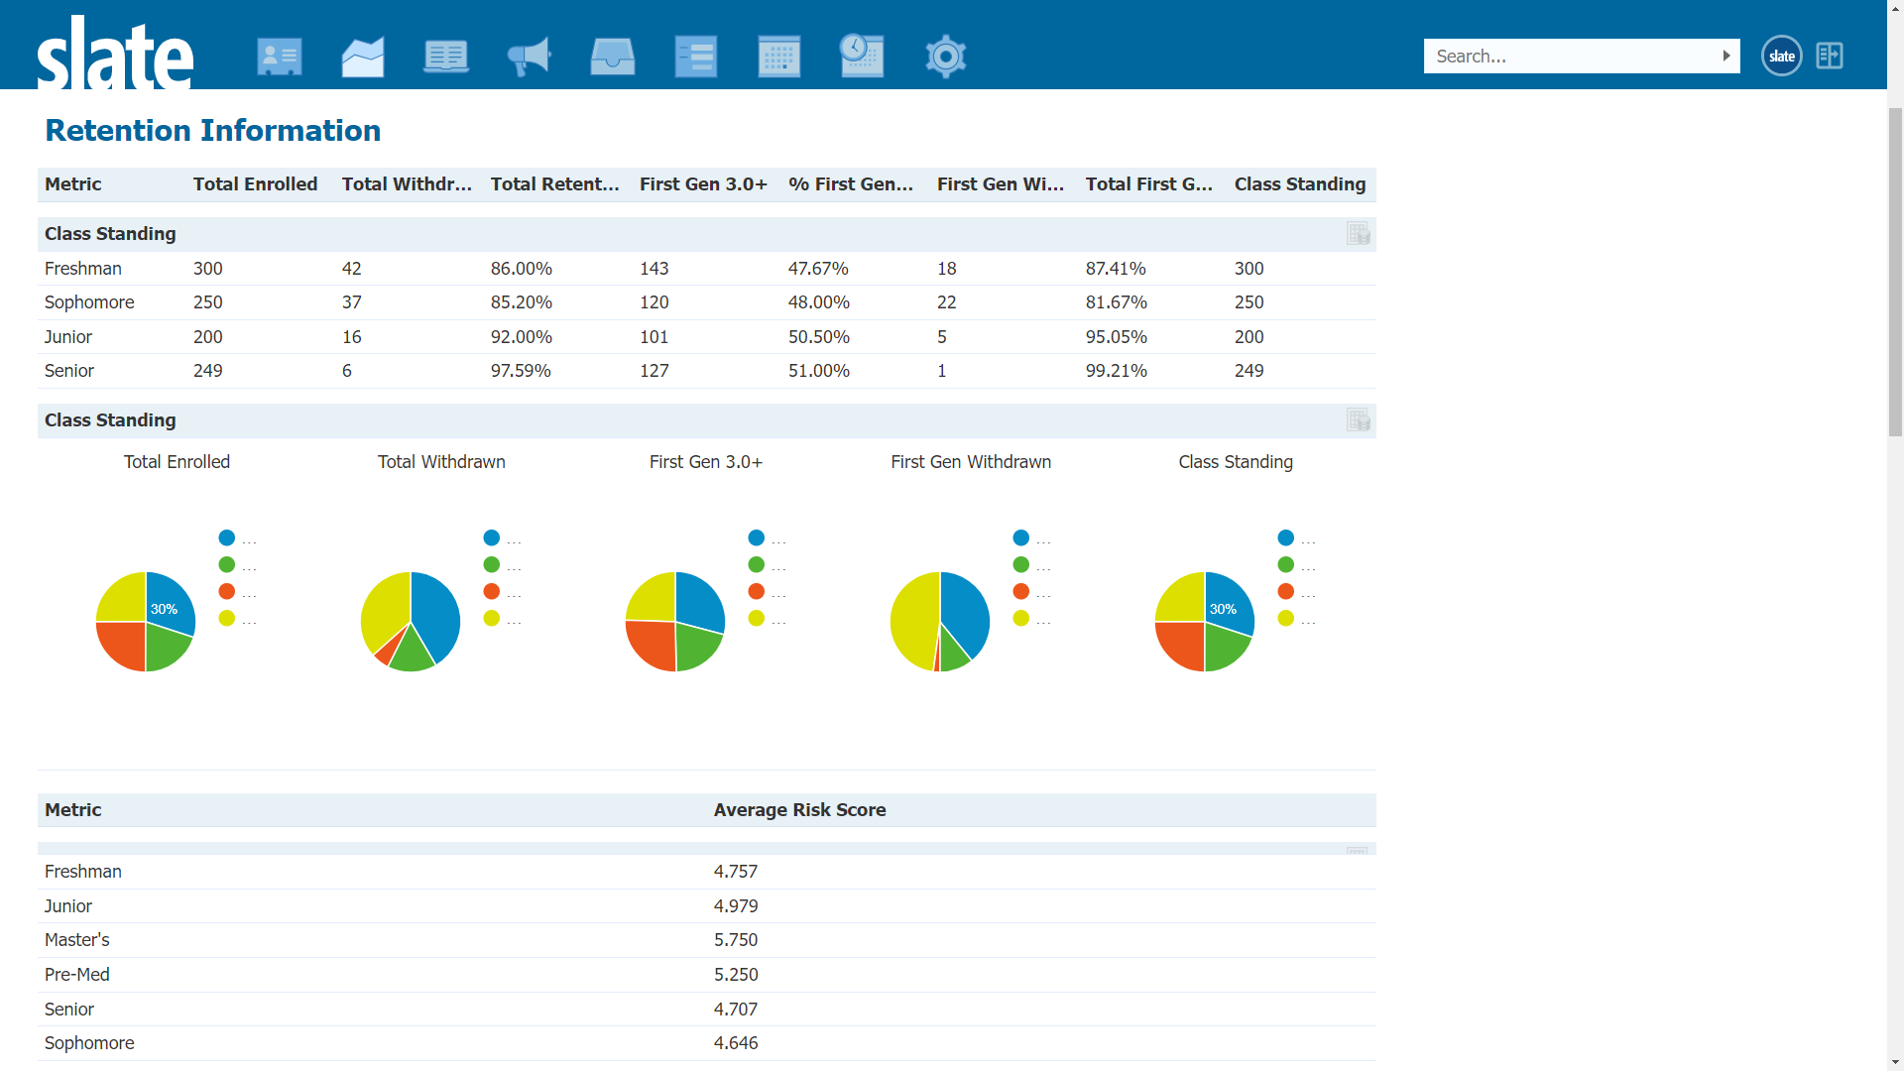This screenshot has width=1904, height=1071.
Task: Sort by First Gen 3.0+ header
Action: [x=703, y=184]
